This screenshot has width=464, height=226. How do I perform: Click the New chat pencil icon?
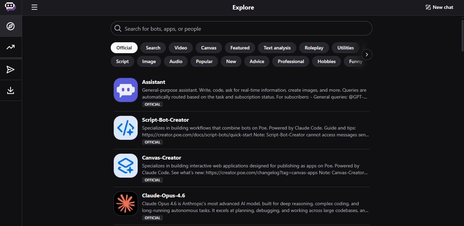[428, 7]
